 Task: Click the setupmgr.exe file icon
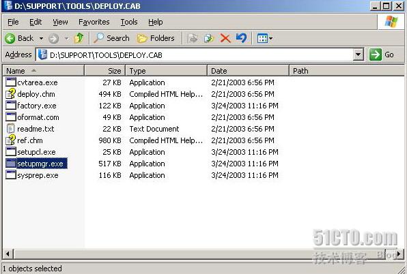pyautogui.click(x=11, y=164)
